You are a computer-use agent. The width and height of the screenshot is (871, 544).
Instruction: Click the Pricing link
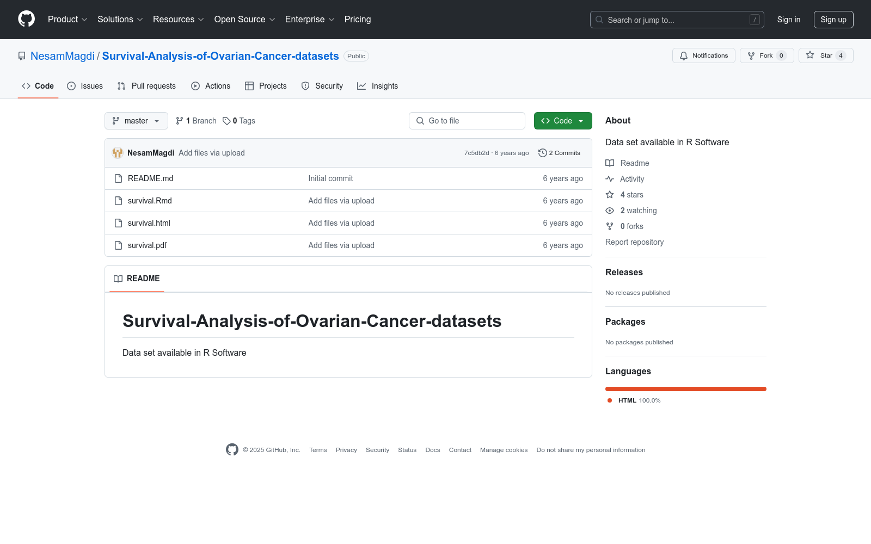[x=358, y=19]
